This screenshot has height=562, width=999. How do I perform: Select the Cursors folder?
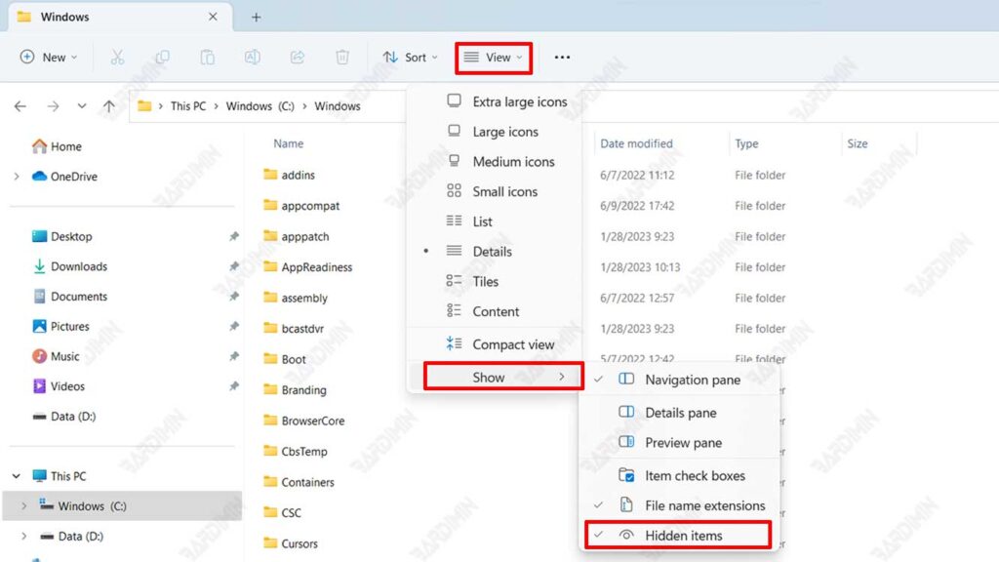[291, 543]
